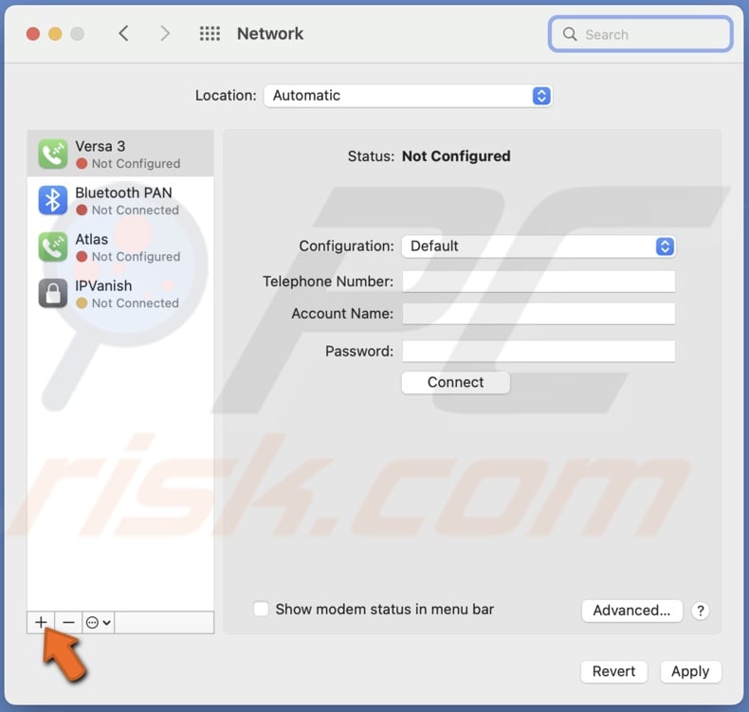Image resolution: width=749 pixels, height=712 pixels.
Task: Open the Advanced... settings button
Action: click(x=631, y=611)
